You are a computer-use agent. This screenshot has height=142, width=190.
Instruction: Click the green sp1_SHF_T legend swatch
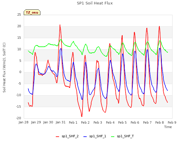click(x=113, y=137)
